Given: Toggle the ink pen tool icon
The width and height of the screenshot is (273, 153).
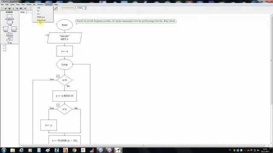Looking at the screenshot, I should click(56, 8).
